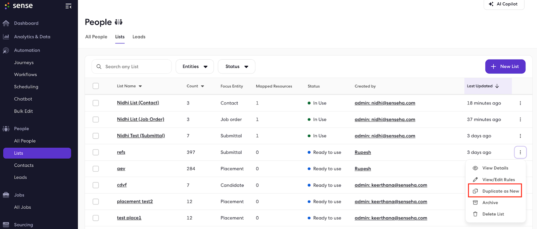Image resolution: width=537 pixels, height=229 pixels.
Task: Click the eye icon for View Details
Action: tap(475, 168)
